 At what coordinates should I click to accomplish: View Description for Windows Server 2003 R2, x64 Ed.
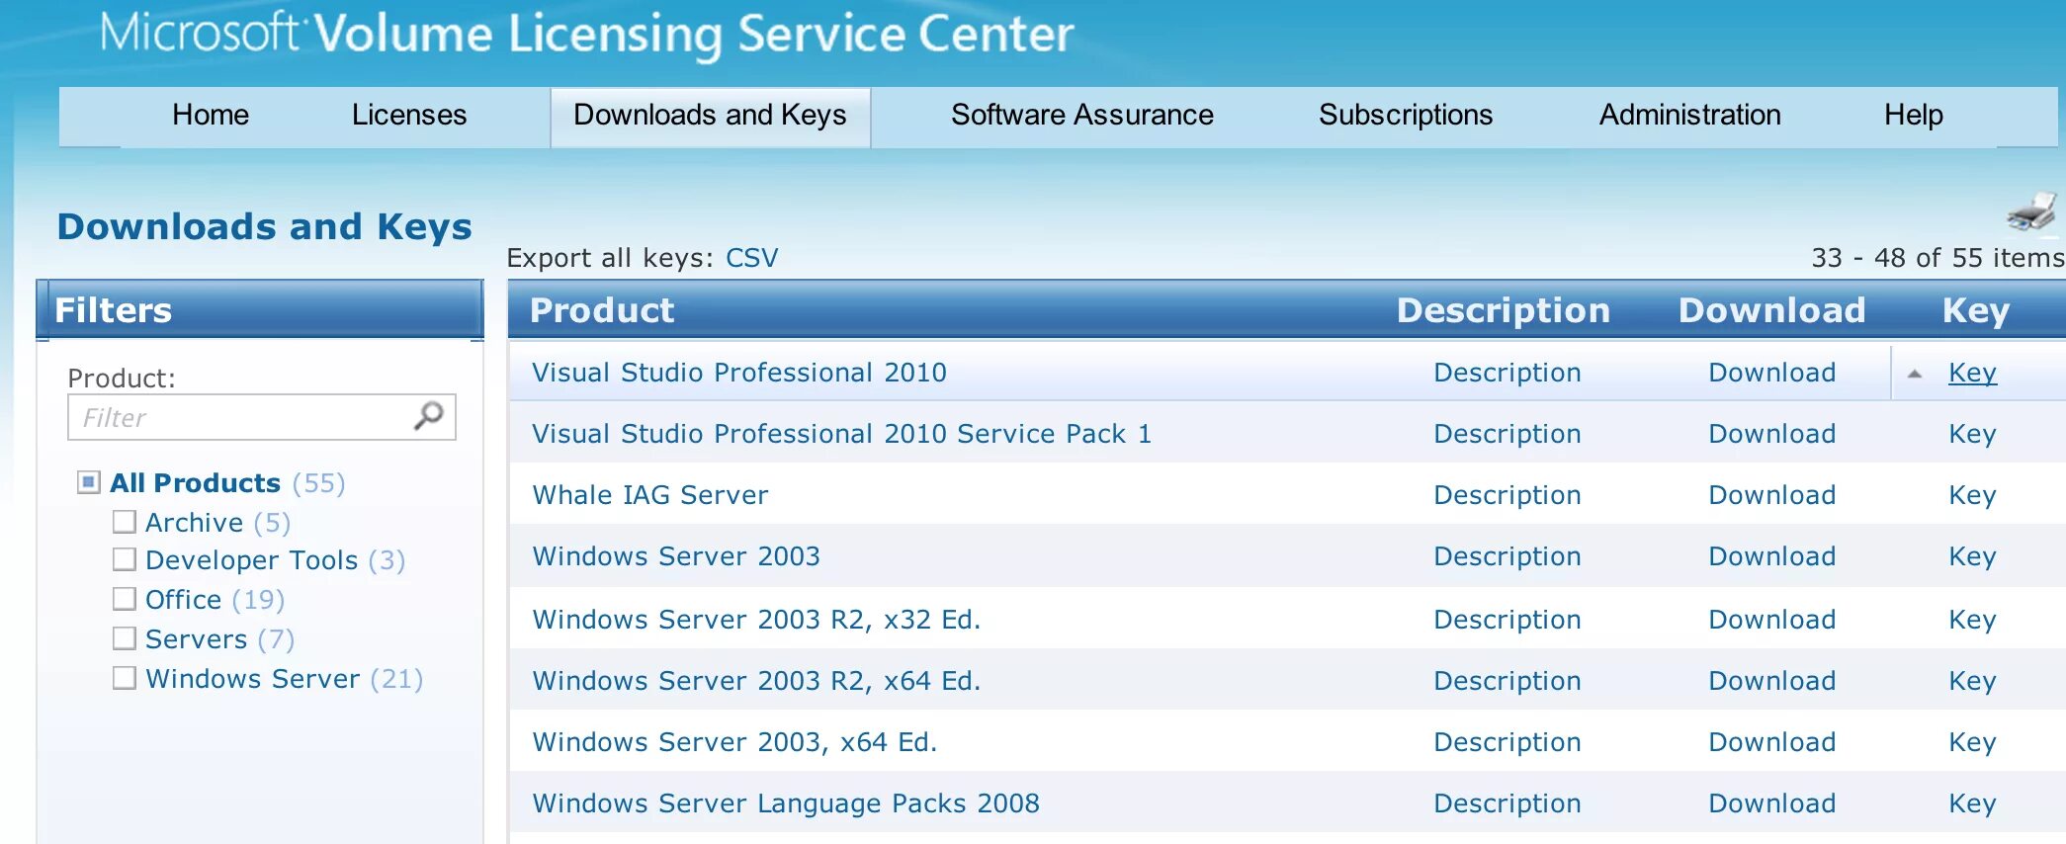[1507, 681]
